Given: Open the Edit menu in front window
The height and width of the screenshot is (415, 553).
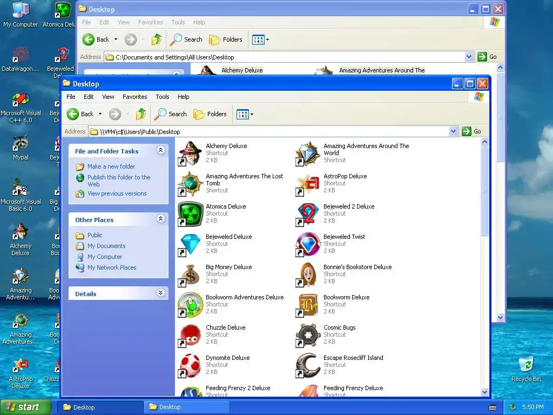Looking at the screenshot, I should (x=89, y=97).
